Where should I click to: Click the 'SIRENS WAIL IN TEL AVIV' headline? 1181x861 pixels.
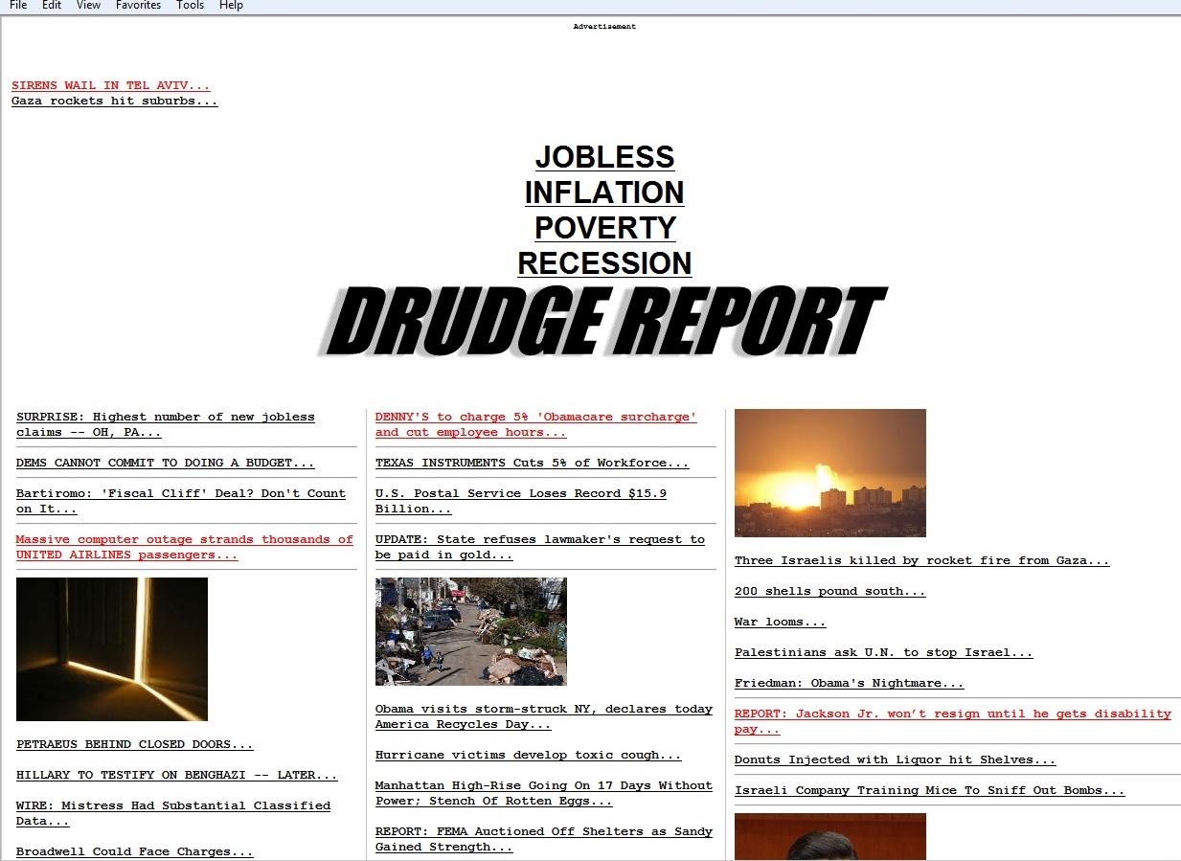pyautogui.click(x=110, y=85)
